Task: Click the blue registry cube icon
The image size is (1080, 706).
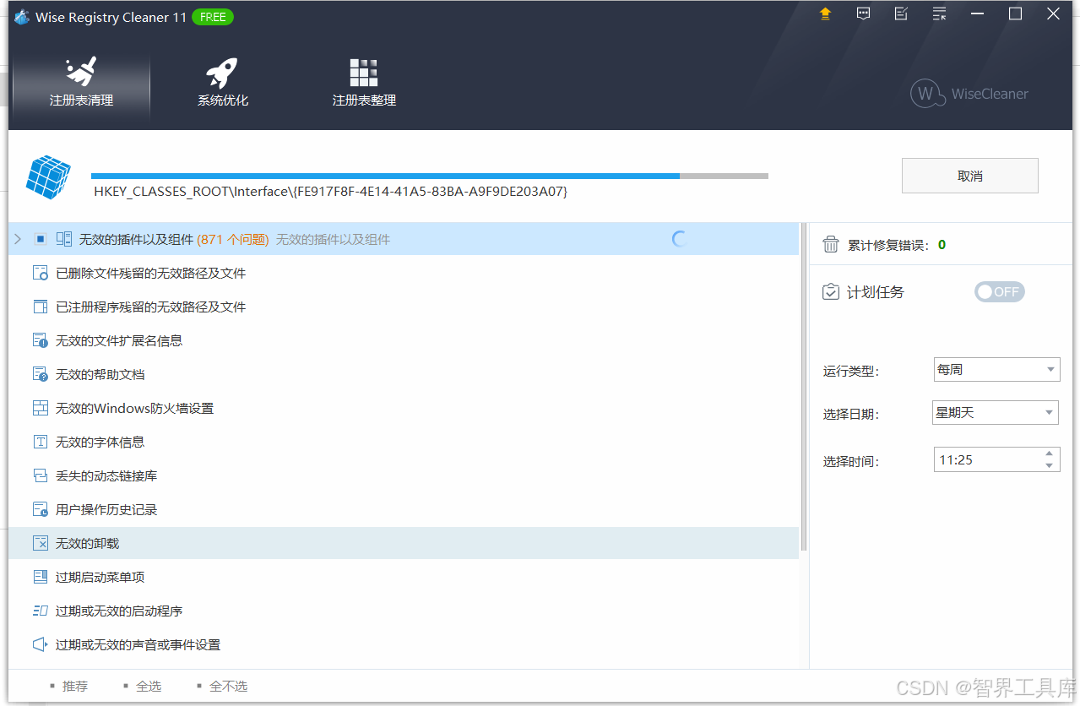Action: coord(48,176)
